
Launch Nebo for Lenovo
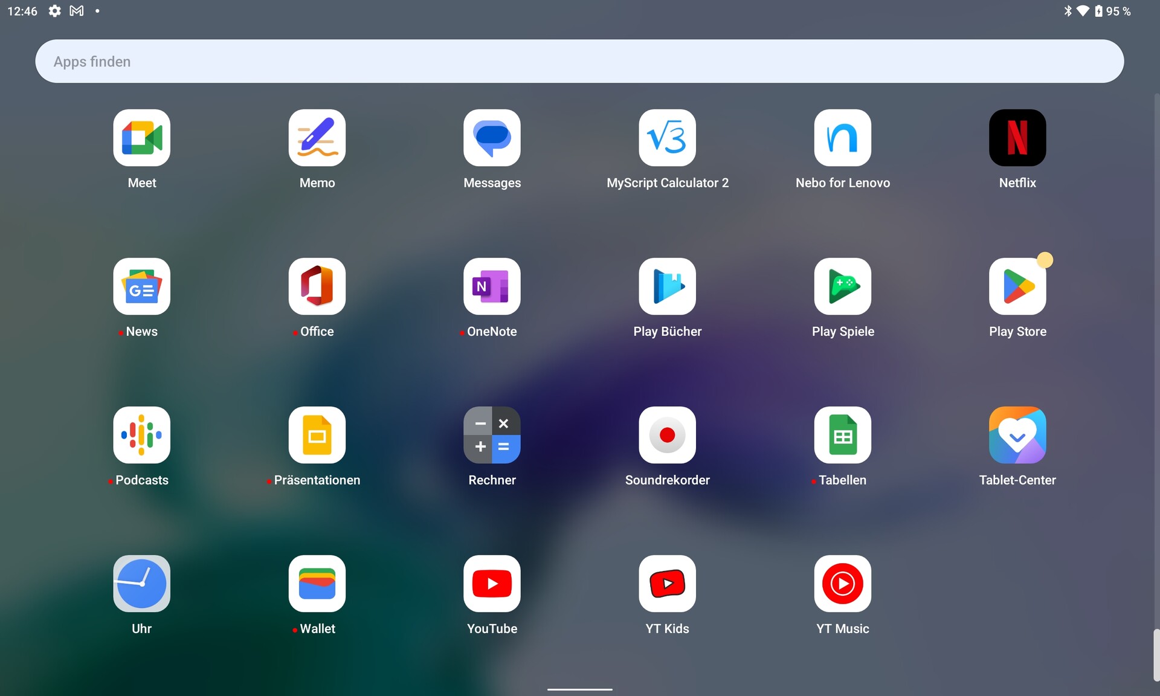(x=842, y=138)
